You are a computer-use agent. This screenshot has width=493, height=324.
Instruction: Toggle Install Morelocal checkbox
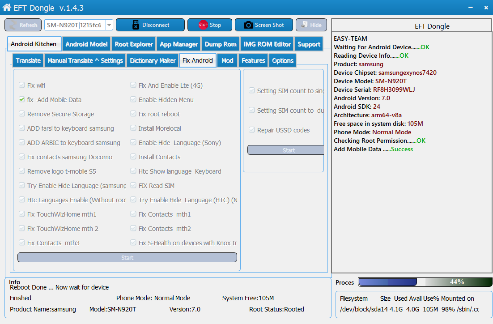(x=133, y=128)
